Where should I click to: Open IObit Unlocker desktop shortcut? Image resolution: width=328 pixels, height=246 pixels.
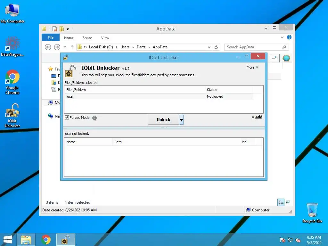[x=12, y=115]
